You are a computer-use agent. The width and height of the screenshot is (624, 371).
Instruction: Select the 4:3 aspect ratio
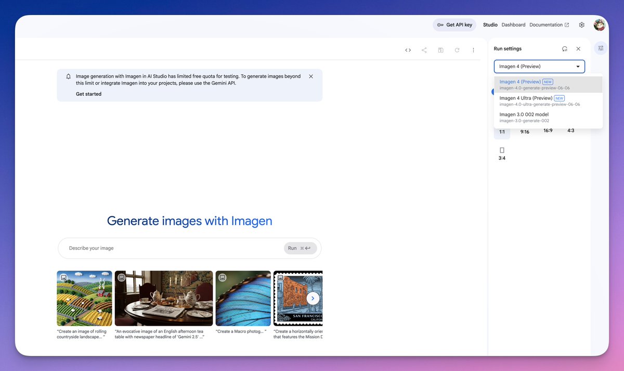point(571,130)
